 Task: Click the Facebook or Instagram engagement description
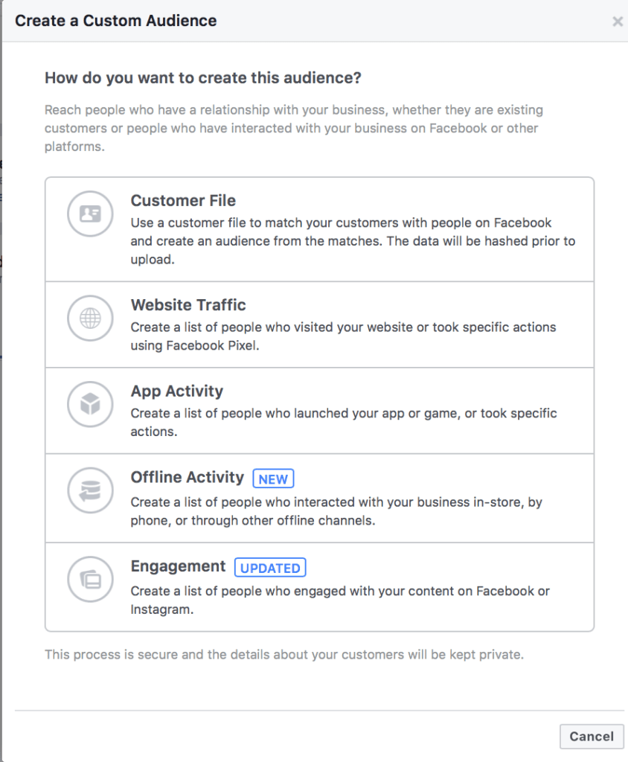340,600
